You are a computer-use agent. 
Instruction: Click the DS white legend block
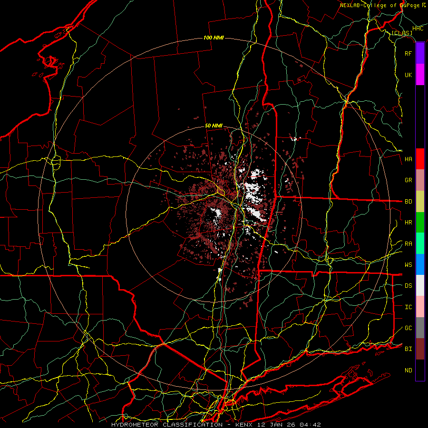(420, 285)
